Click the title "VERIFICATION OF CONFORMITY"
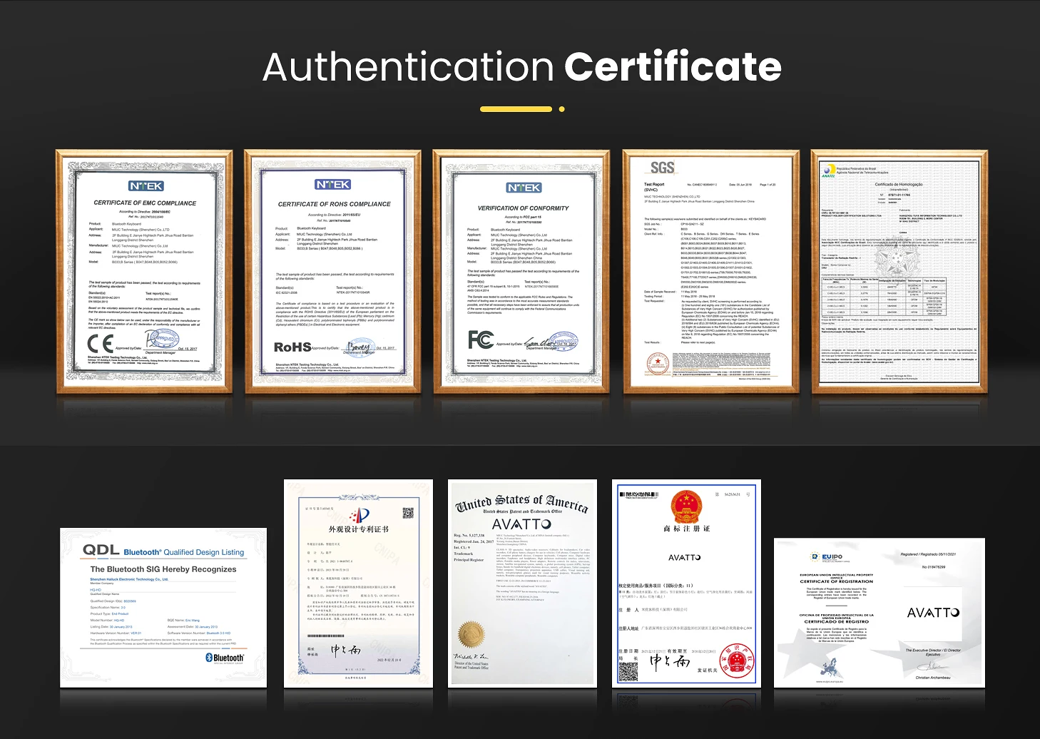 tap(524, 208)
